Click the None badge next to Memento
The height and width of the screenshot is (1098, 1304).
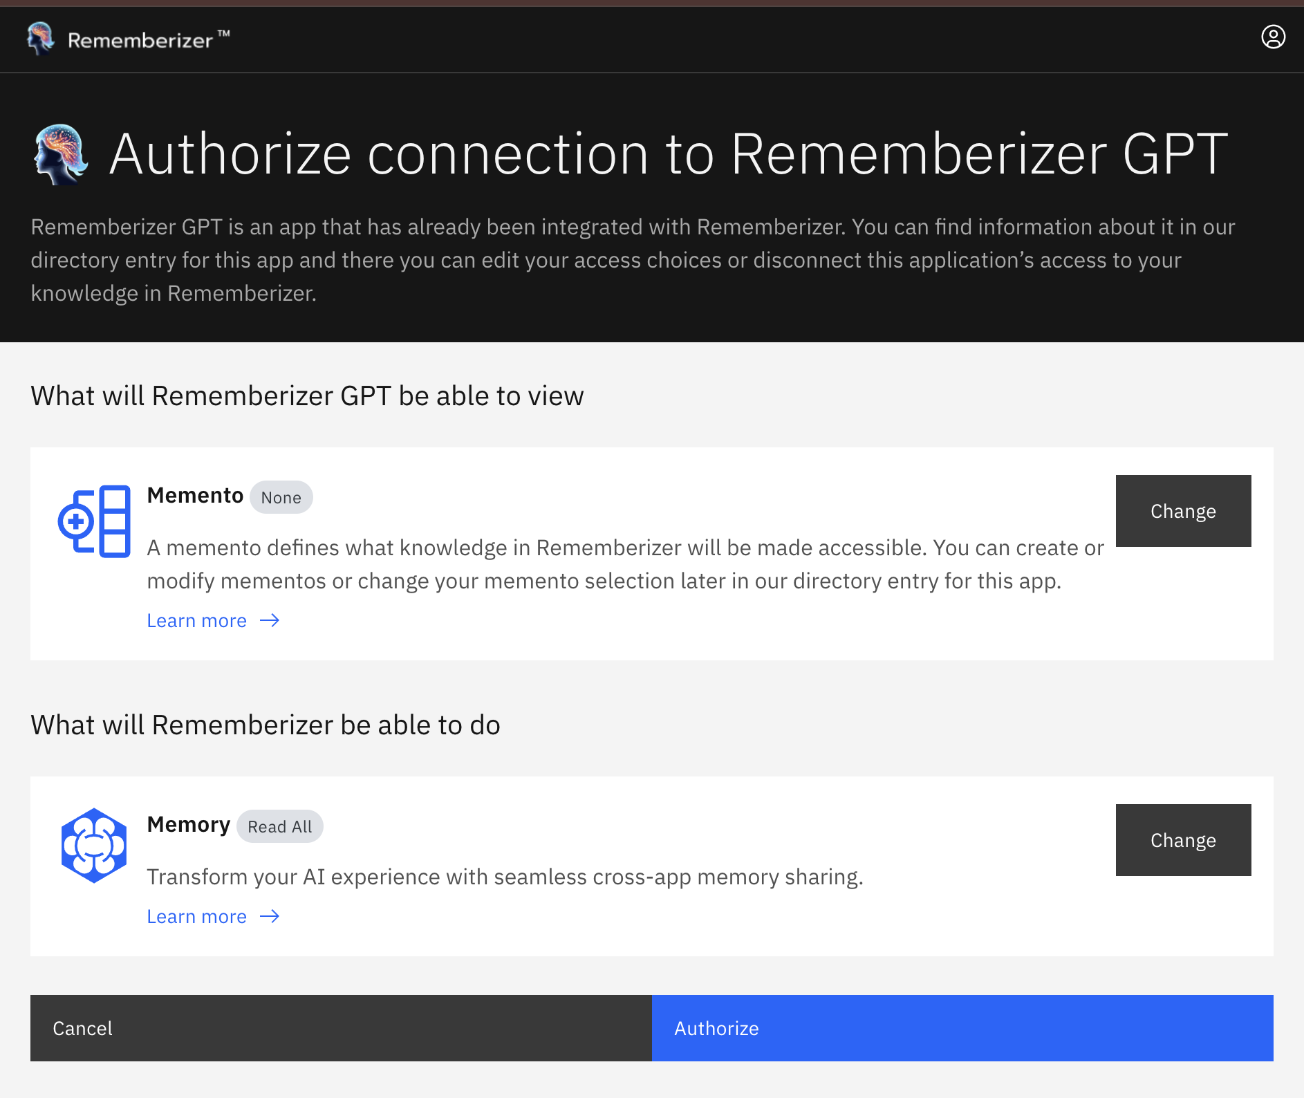pos(281,497)
